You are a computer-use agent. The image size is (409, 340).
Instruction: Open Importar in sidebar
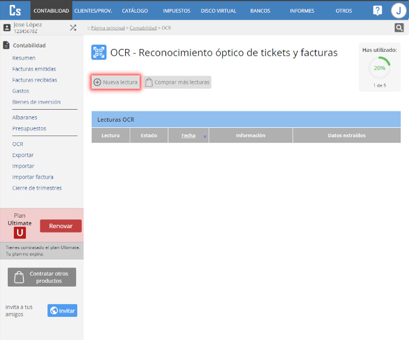coord(23,166)
